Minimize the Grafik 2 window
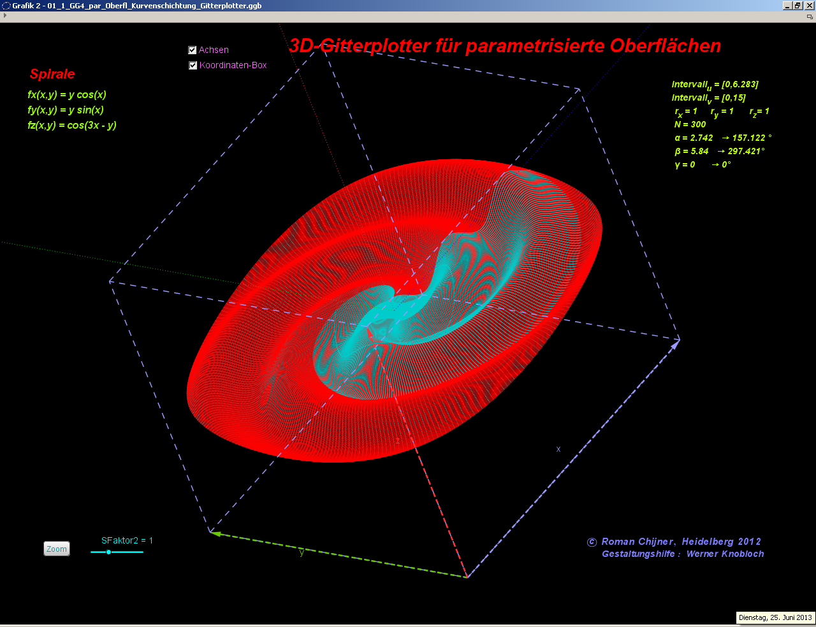 click(x=787, y=6)
